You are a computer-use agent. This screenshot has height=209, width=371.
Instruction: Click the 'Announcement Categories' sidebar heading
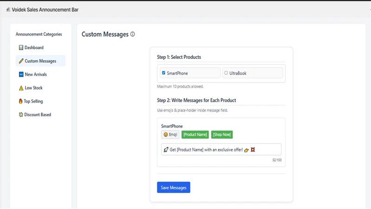click(39, 34)
